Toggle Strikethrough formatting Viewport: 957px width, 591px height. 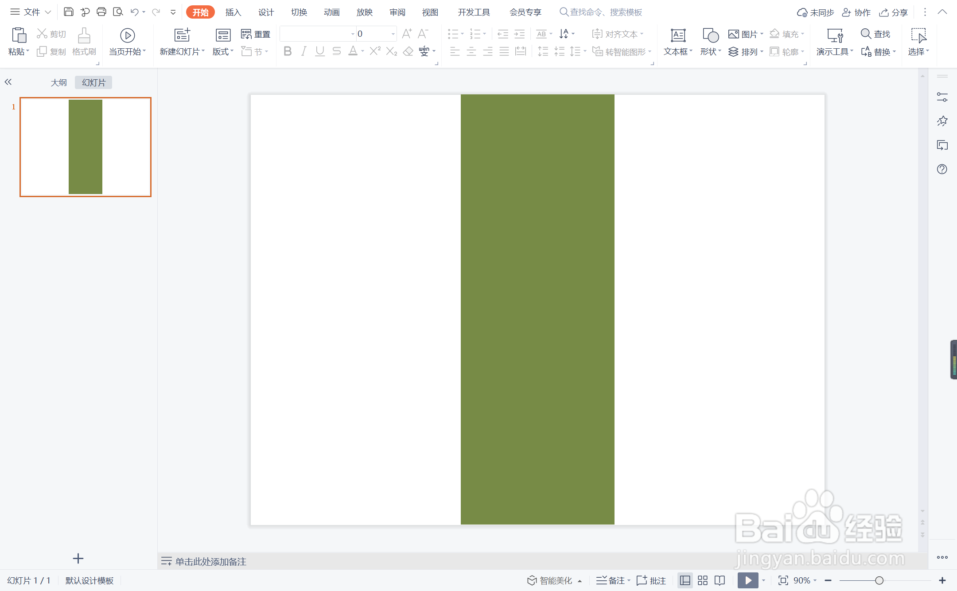[x=336, y=52]
